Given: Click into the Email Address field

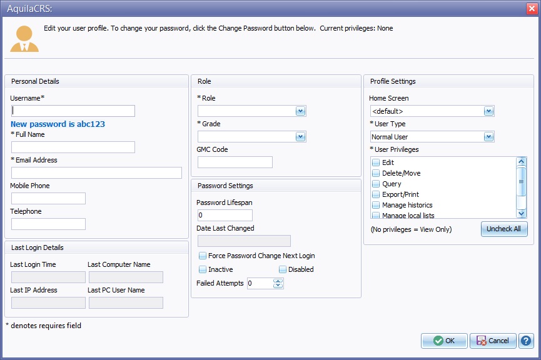Looking at the screenshot, I should point(96,172).
